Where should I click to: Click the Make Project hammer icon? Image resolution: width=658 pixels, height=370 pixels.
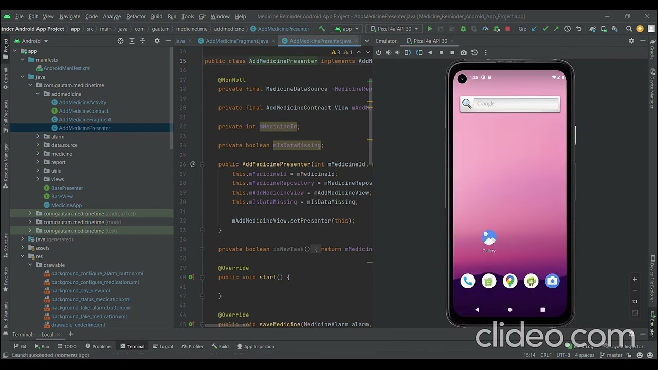coord(322,29)
